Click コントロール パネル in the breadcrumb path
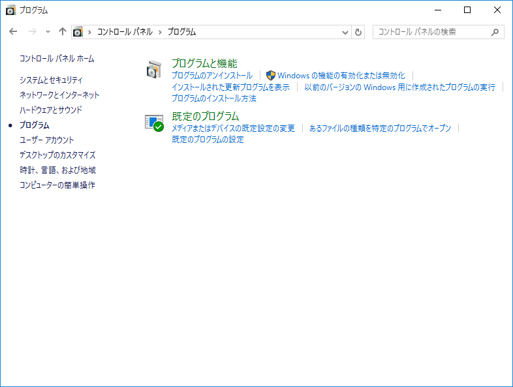 click(125, 32)
